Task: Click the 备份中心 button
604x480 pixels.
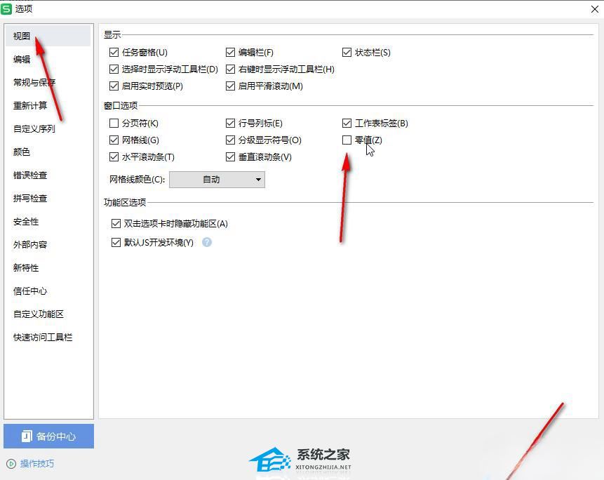Action: pyautogui.click(x=49, y=436)
